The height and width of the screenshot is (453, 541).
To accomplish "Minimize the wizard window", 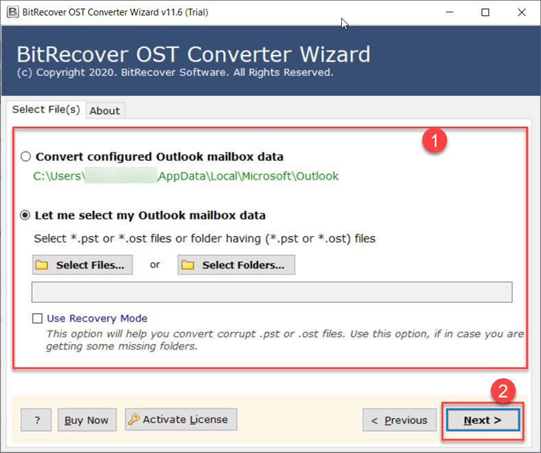I will 450,12.
